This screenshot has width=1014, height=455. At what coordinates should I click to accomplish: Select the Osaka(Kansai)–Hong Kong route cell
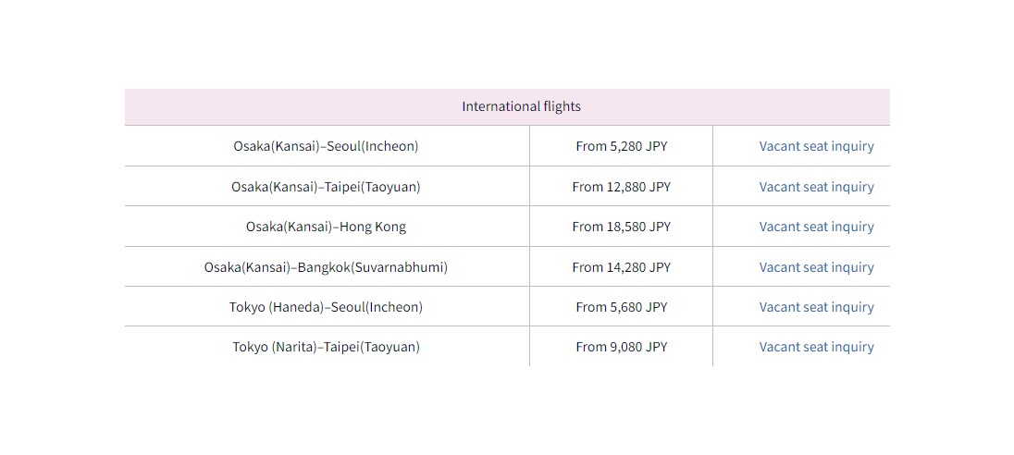(327, 227)
